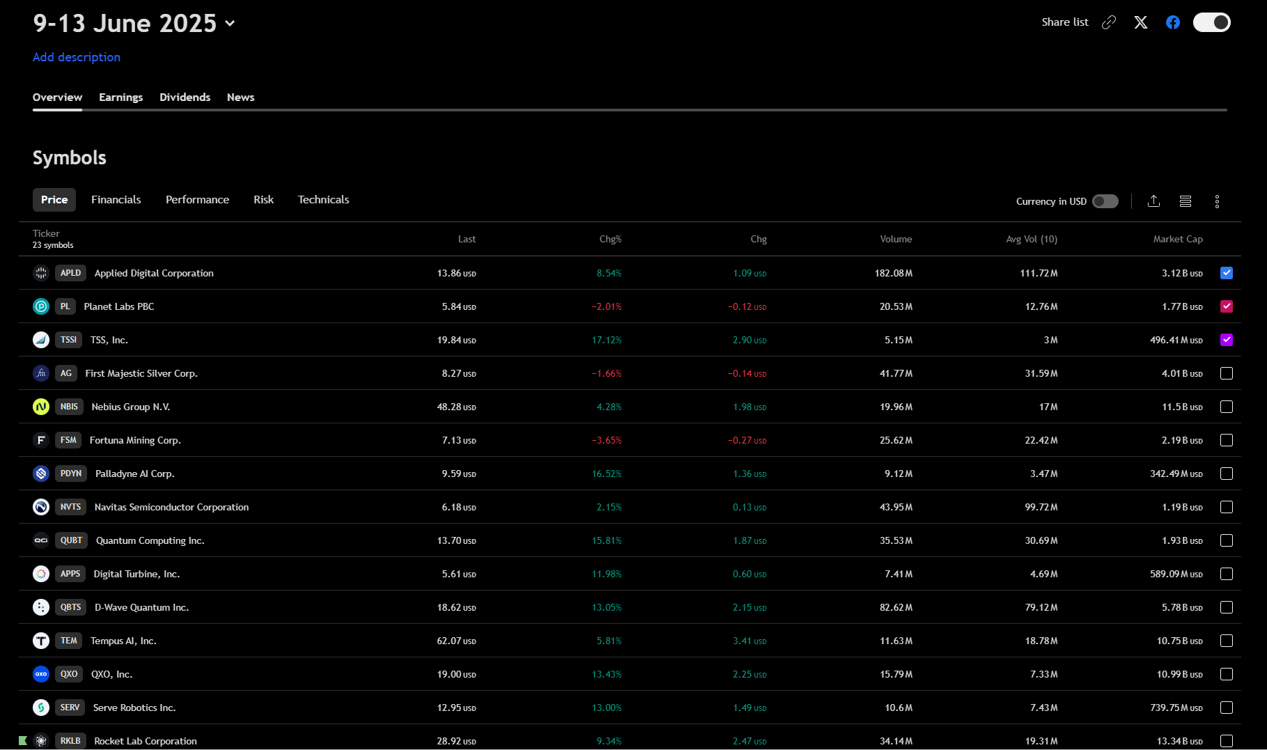This screenshot has height=750, width=1267.
Task: Select the Price column set
Action: 54,200
